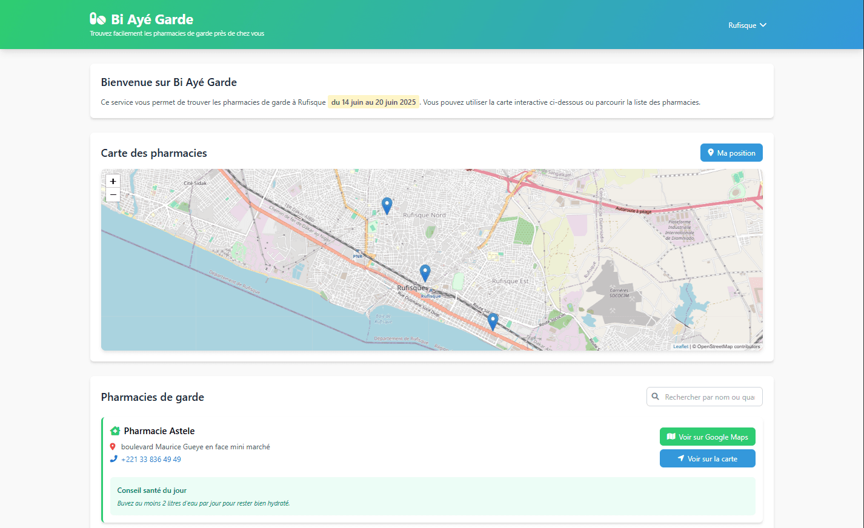This screenshot has width=864, height=528.
Task: Select the map marker near Rufisque Nord
Action: 387,205
